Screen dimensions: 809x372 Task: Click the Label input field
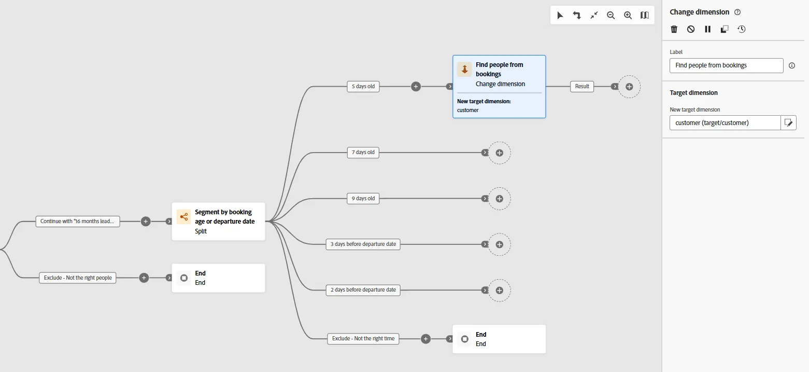[x=726, y=66]
